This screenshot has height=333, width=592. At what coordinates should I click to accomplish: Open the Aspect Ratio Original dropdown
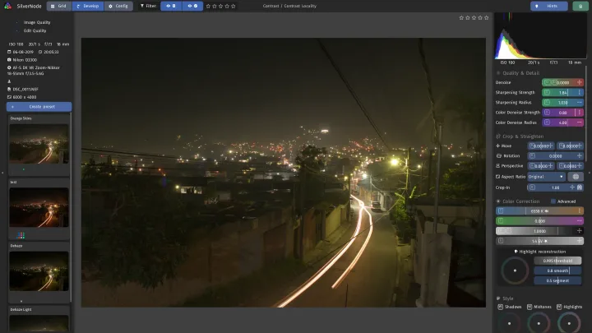click(546, 177)
